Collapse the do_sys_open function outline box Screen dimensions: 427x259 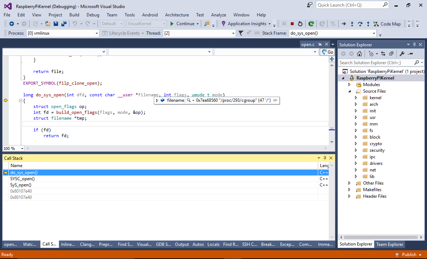click(20, 101)
